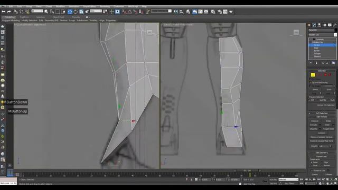Click the object name input field

tap(321, 30)
